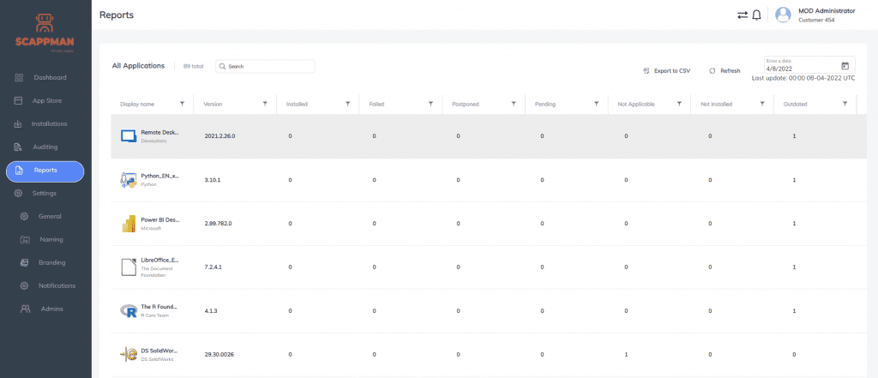878x378 pixels.
Task: Click the Admins people icon
Action: point(25,309)
